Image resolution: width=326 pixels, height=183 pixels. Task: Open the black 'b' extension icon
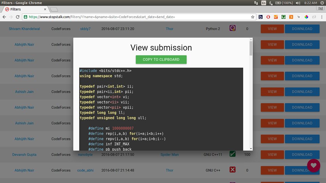pos(260,17)
